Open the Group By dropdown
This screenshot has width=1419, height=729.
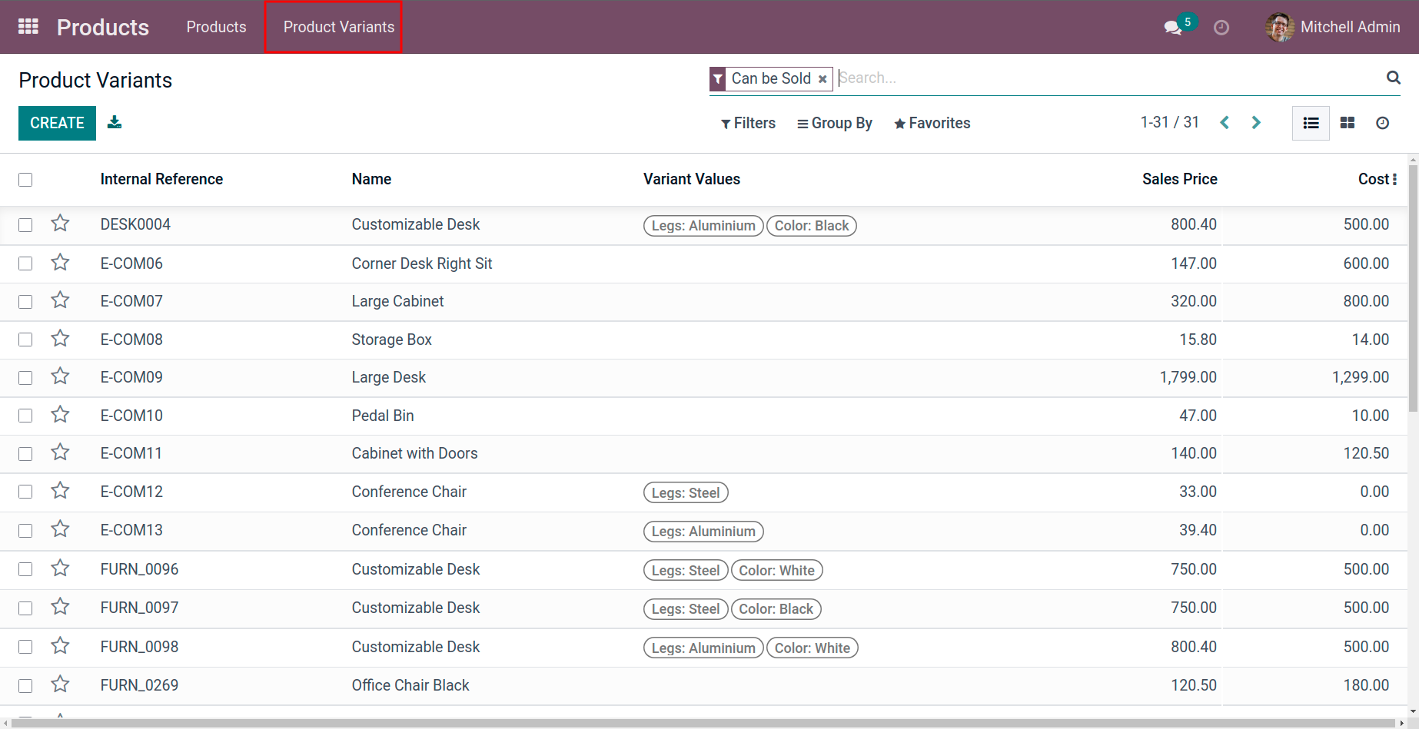coord(835,123)
